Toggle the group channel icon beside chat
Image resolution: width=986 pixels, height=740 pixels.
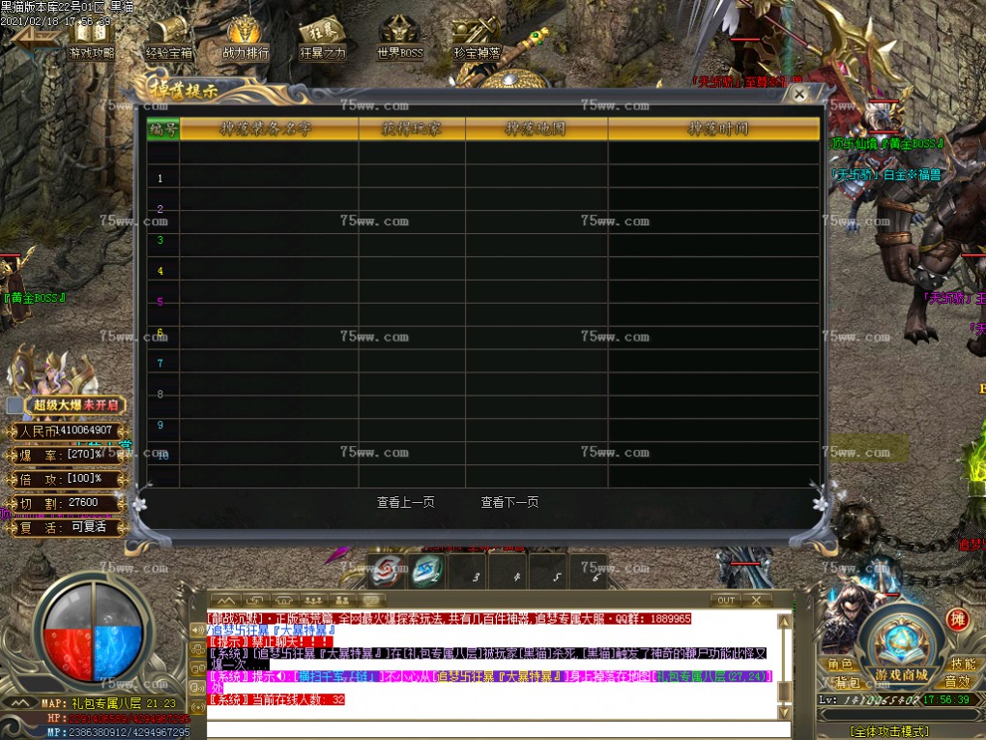[197, 649]
